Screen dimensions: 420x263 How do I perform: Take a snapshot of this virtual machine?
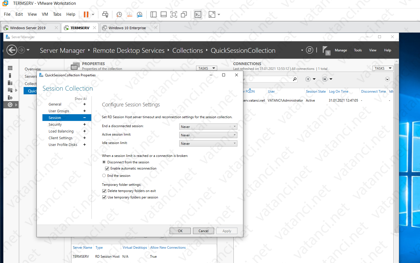(119, 14)
